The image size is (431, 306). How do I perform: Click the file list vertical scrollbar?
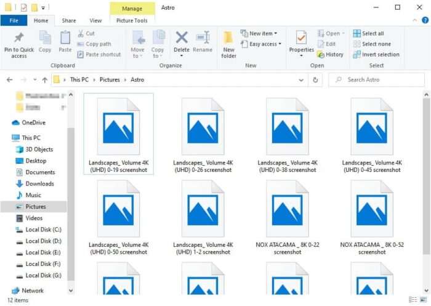426,176
